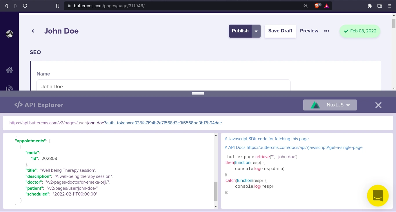The height and width of the screenshot is (212, 396).
Task: Click the "appointments" JSON key
Action: (31, 141)
